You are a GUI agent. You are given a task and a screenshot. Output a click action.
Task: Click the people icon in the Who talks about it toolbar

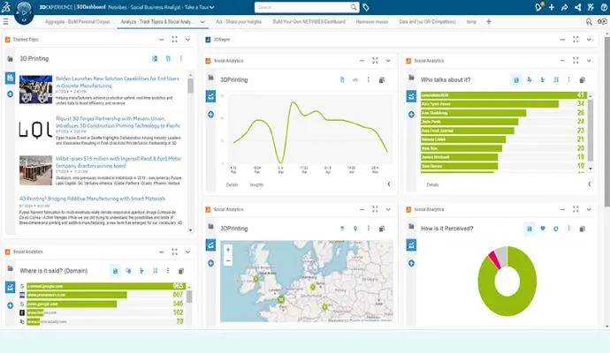point(530,79)
